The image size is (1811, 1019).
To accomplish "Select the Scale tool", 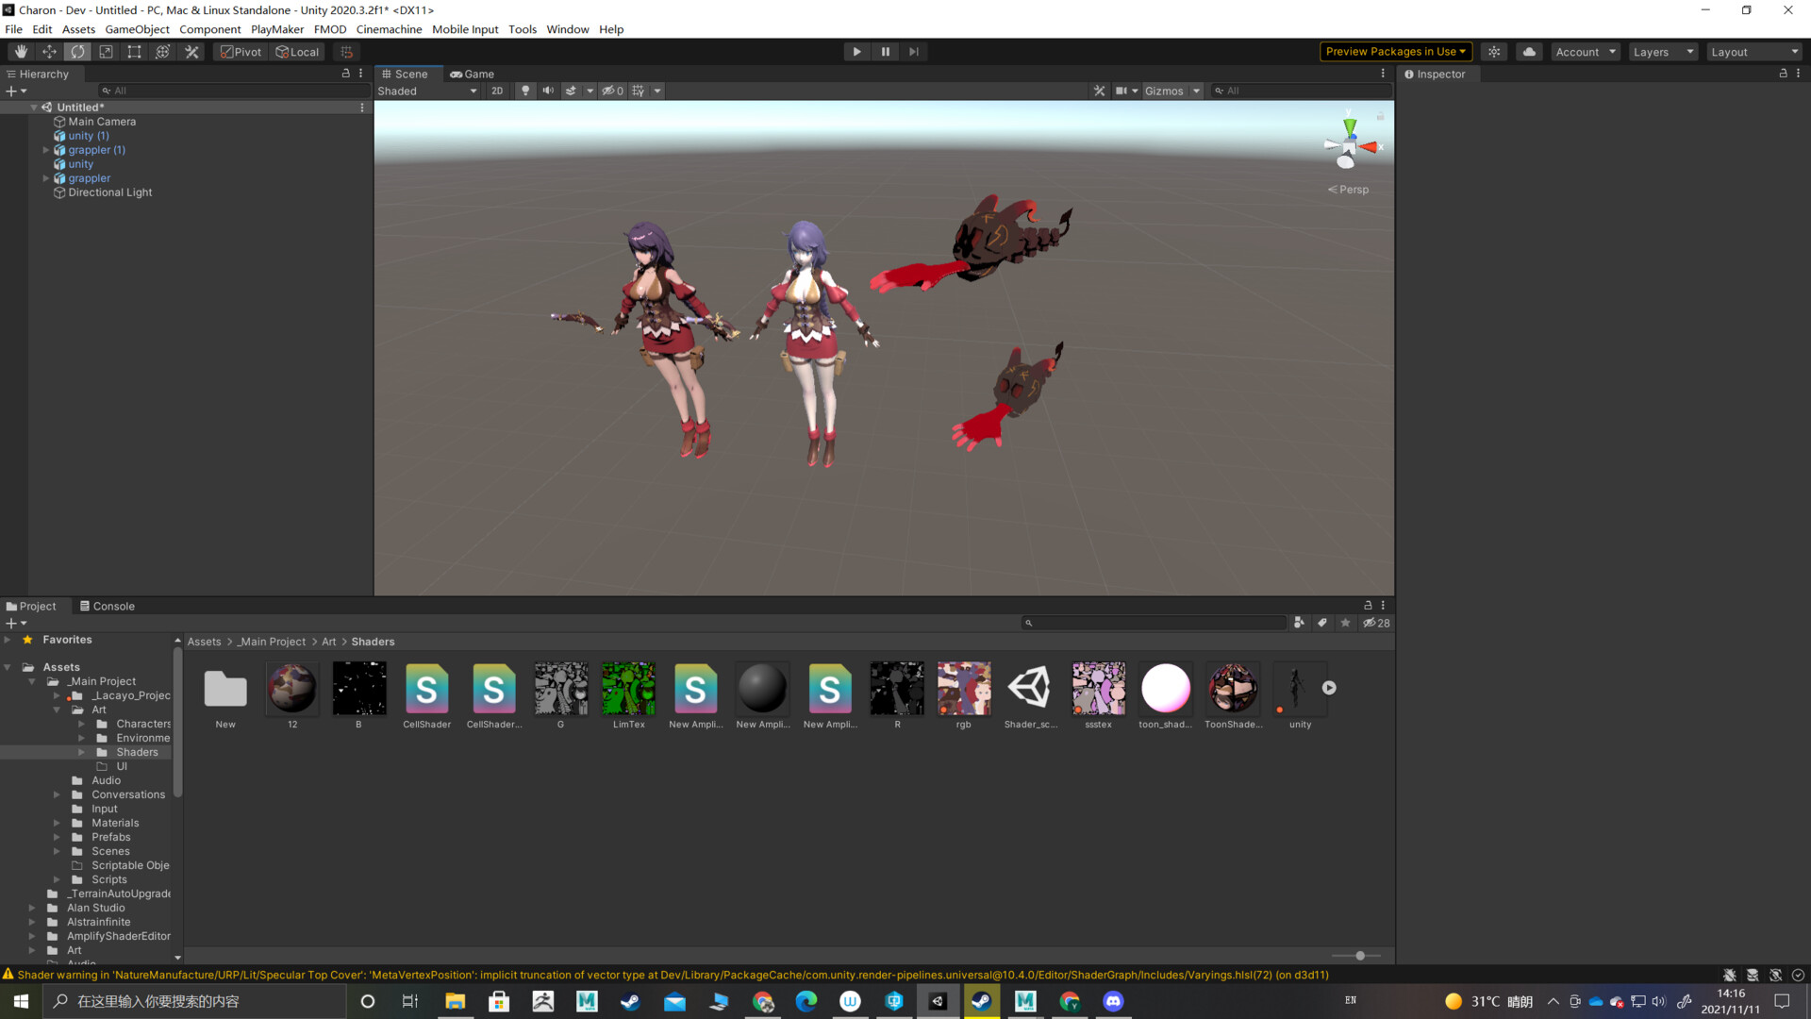I will 106,52.
